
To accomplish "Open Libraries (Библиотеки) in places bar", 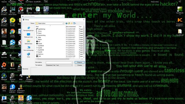I will [x=28, y=42].
